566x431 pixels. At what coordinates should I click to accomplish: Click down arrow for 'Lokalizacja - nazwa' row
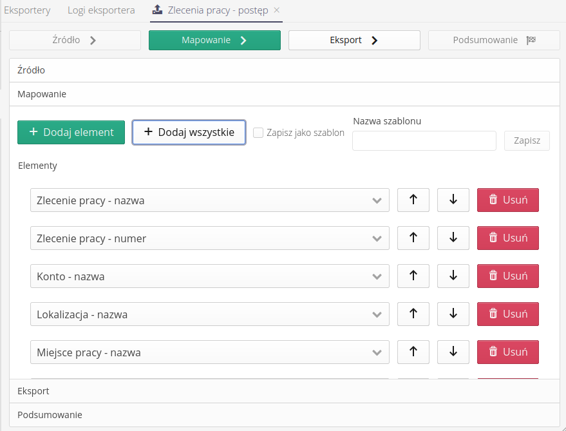[453, 314]
